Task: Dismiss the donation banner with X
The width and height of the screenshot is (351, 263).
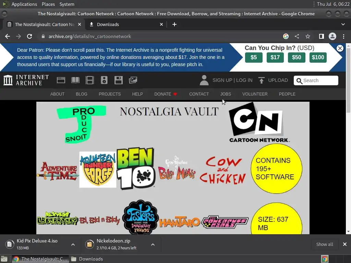Action: tap(340, 48)
